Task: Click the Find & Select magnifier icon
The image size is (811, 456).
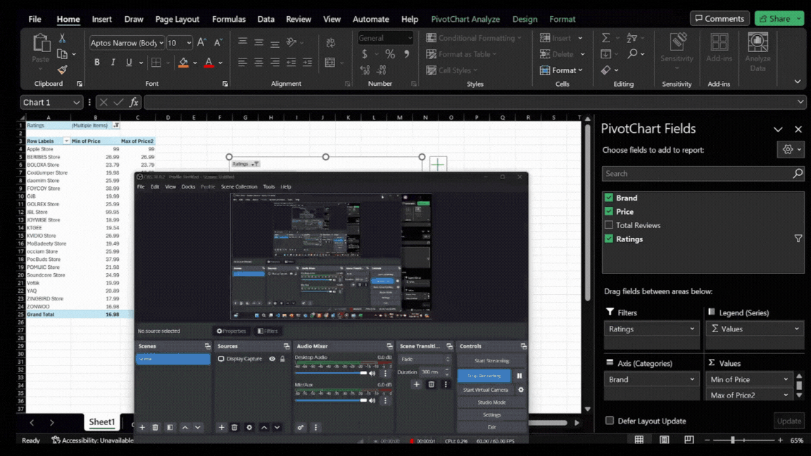Action: tap(632, 53)
